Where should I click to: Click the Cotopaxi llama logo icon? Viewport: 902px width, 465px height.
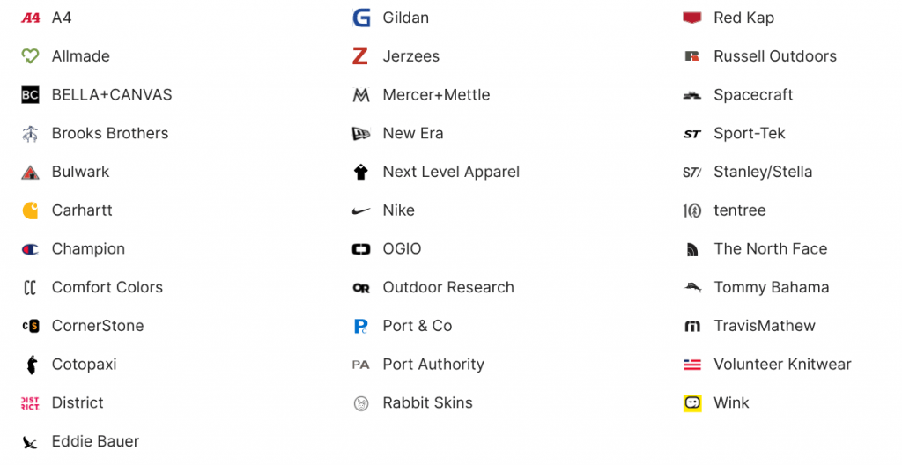[30, 365]
